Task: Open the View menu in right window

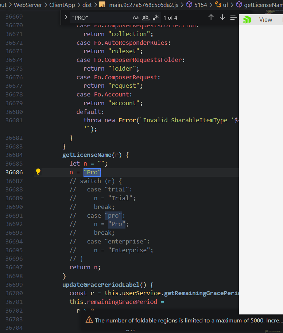Action: [x=265, y=20]
